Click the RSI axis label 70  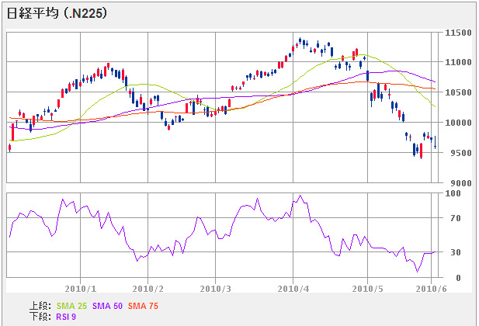[x=456, y=218]
